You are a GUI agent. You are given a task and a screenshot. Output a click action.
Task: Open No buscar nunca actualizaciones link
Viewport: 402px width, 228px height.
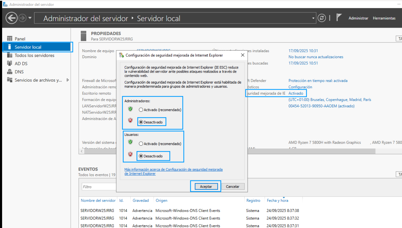pyautogui.click(x=316, y=57)
